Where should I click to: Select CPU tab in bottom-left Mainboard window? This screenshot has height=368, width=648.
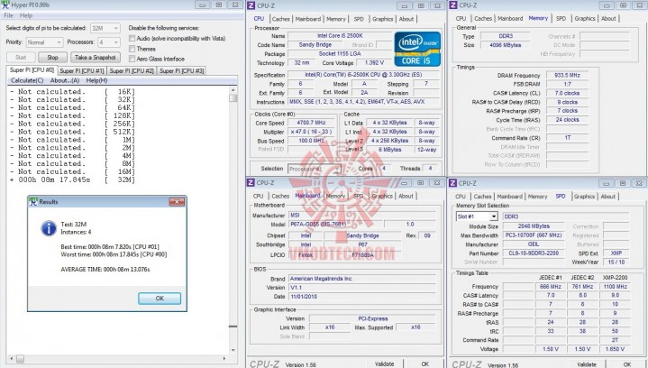click(x=259, y=196)
